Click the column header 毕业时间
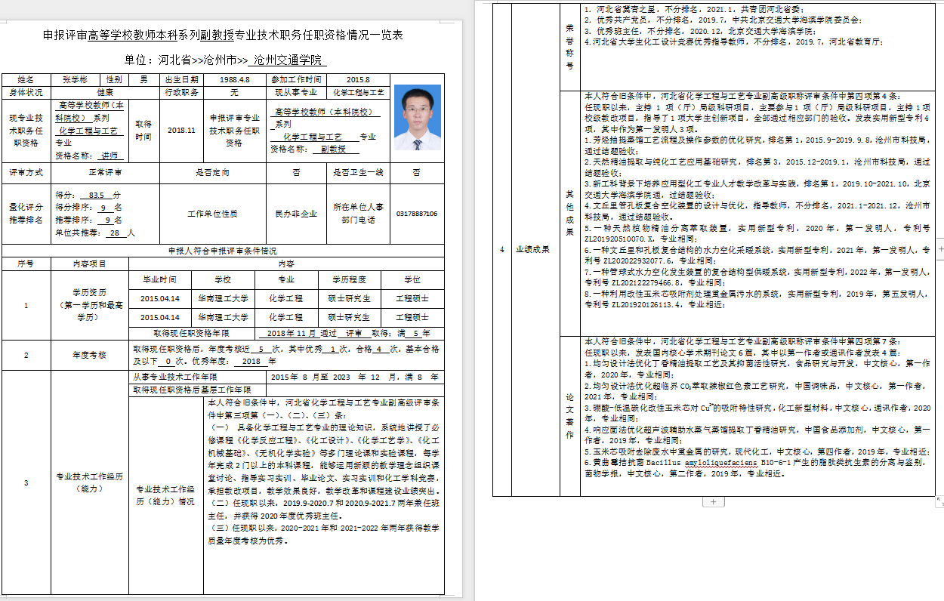This screenshot has width=944, height=601. point(159,279)
